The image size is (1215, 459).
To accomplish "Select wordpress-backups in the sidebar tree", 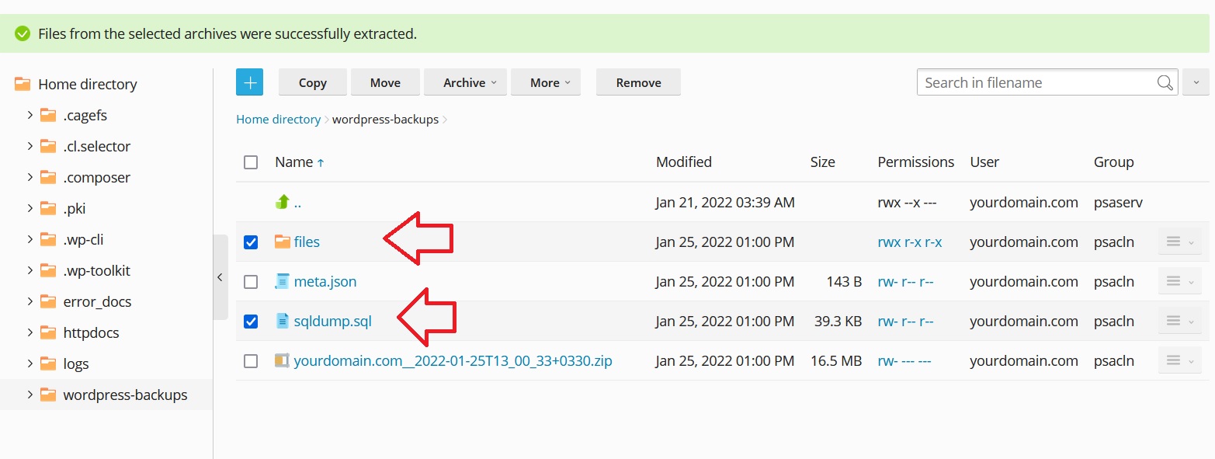I will (125, 395).
